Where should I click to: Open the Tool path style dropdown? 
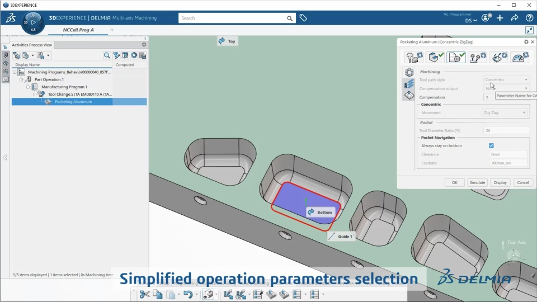(x=506, y=79)
